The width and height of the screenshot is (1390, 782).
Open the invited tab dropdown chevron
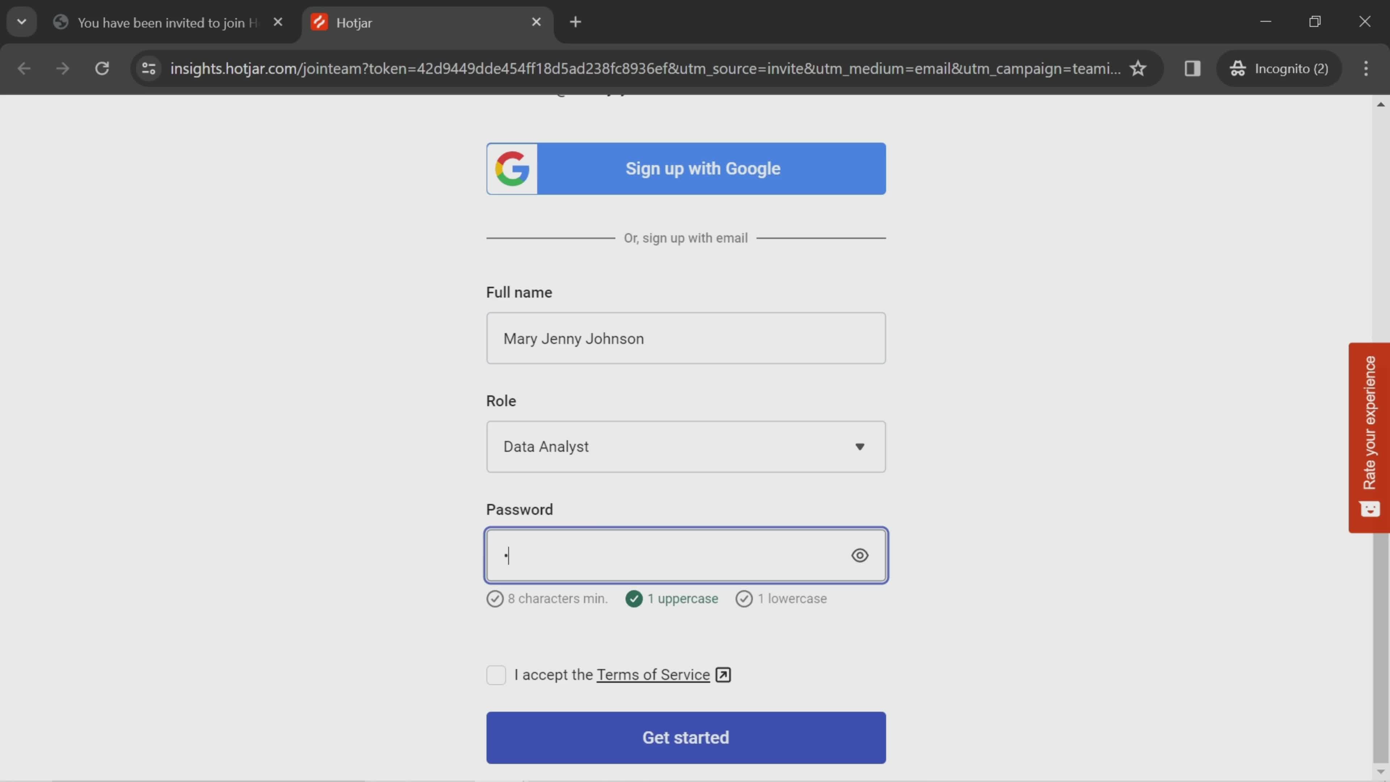[21, 21]
